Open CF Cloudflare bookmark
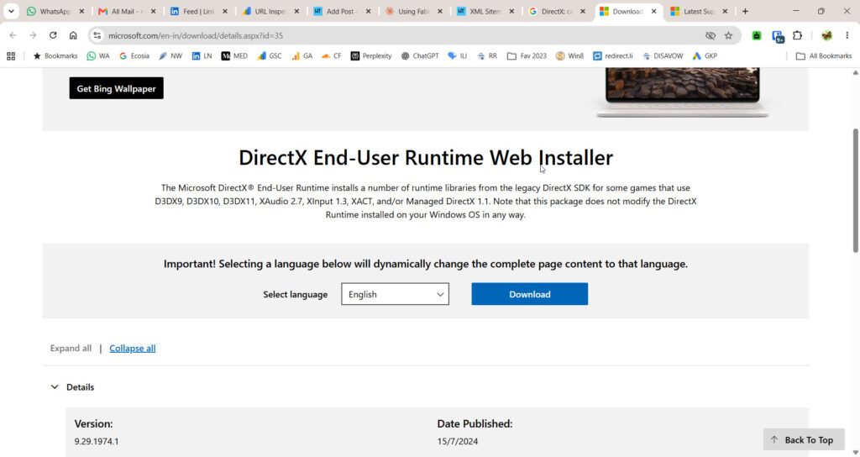The image size is (860, 457). [331, 56]
